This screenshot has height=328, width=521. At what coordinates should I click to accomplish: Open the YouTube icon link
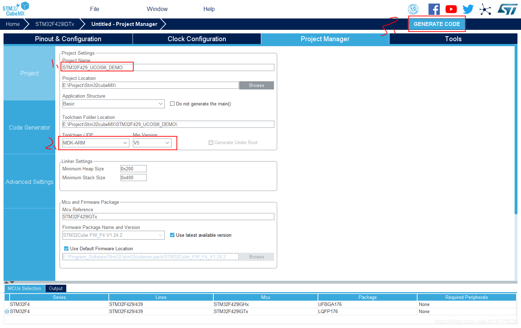point(451,9)
